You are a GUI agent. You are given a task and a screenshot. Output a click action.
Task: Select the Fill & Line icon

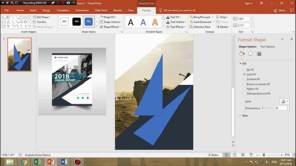click(241, 54)
